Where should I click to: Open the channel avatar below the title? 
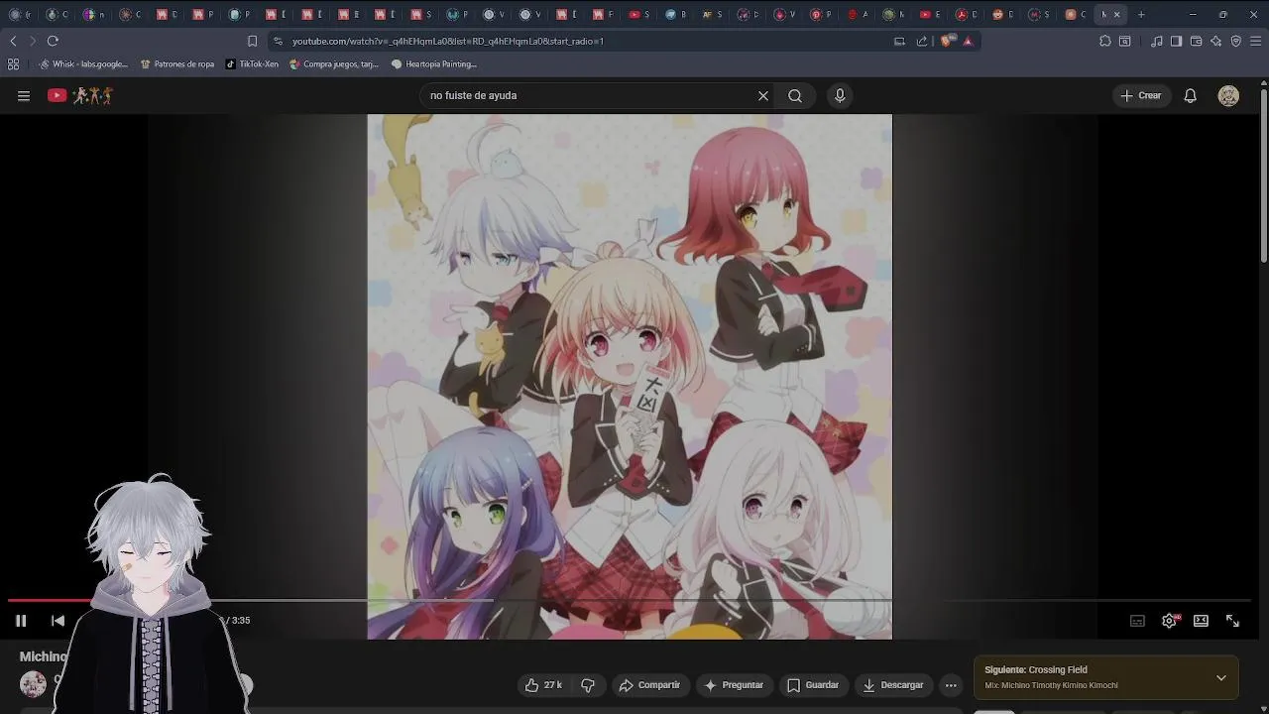(33, 684)
